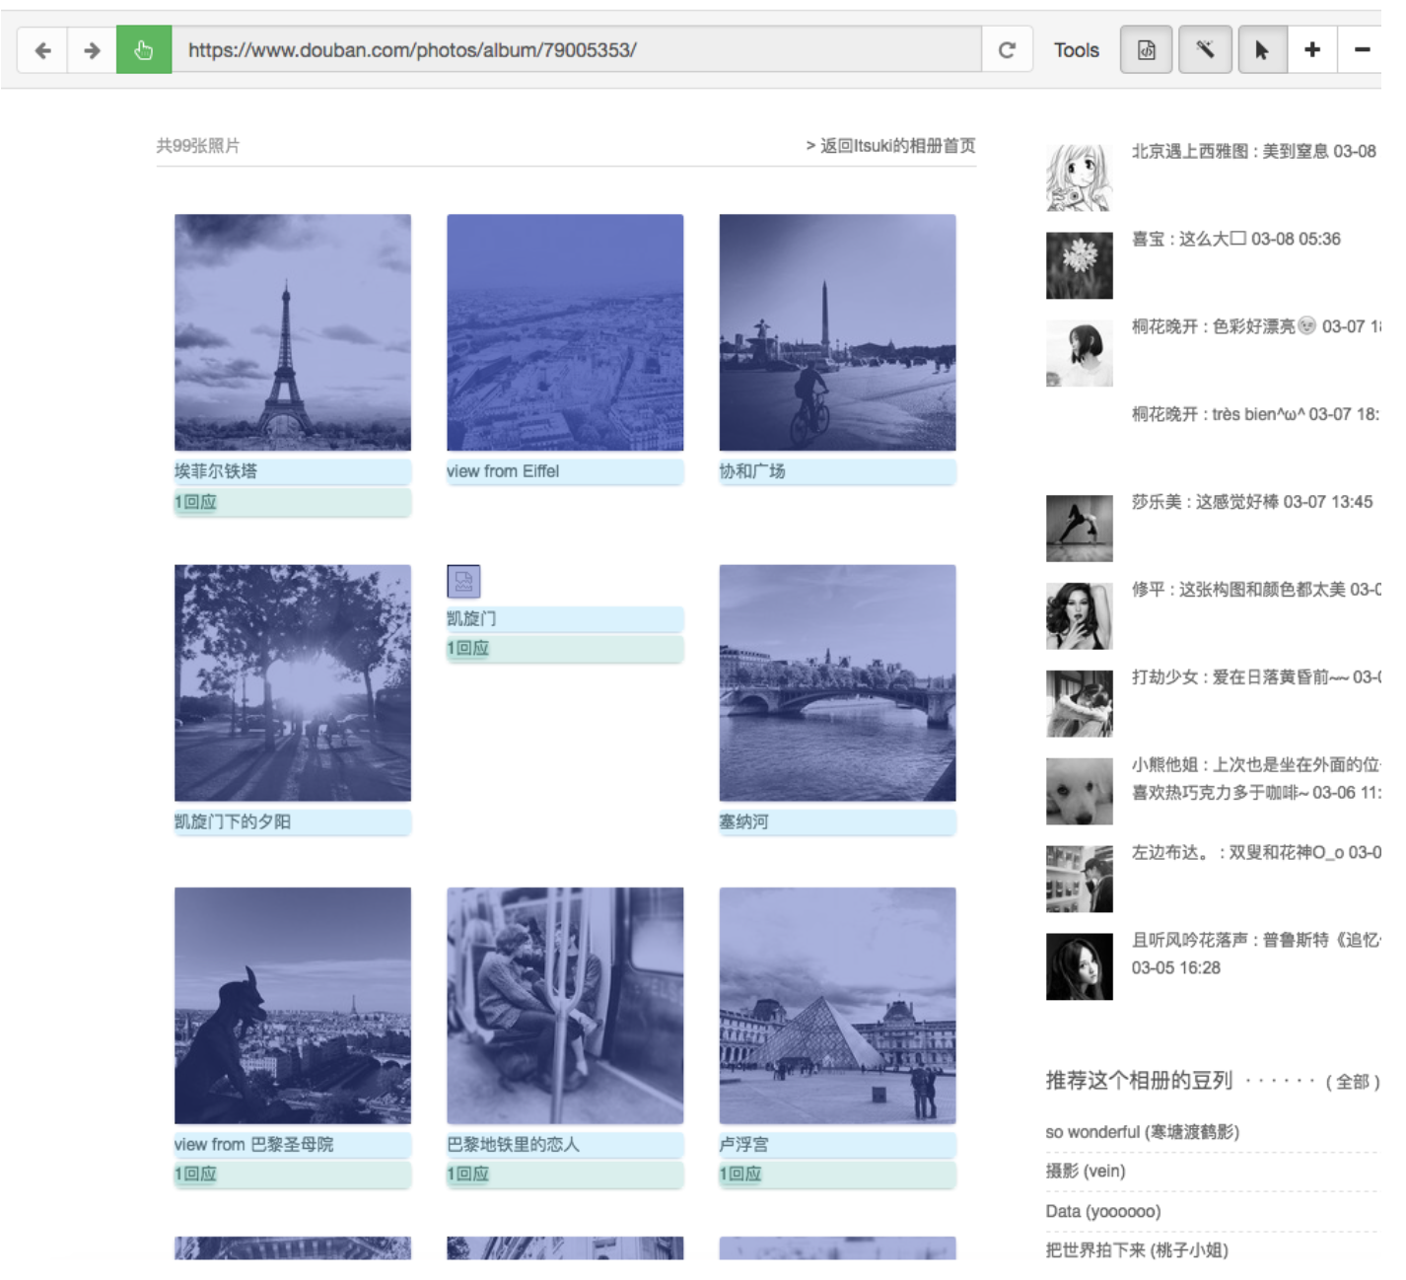Viewport: 1406px width, 1280px height.
Task: Open comment 北京遇上西雅图：美到窒息
Action: (1254, 152)
